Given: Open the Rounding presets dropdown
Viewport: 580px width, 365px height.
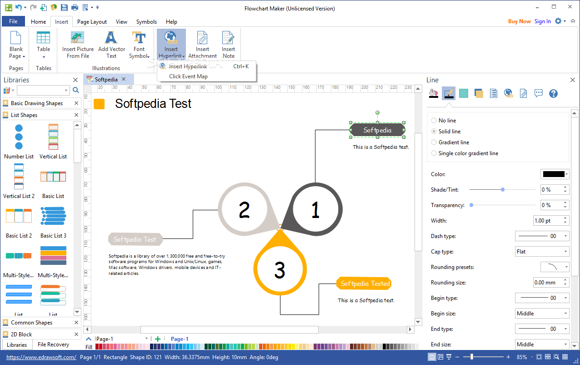Looking at the screenshot, I should [555, 267].
